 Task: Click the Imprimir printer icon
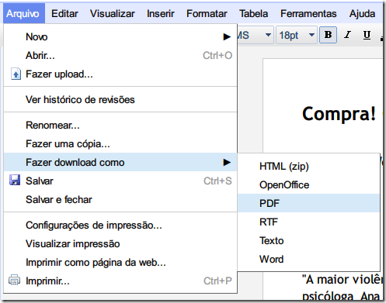coord(14,280)
